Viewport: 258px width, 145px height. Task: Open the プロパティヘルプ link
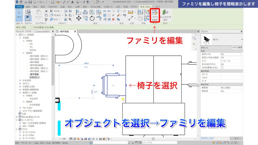click(207, 137)
